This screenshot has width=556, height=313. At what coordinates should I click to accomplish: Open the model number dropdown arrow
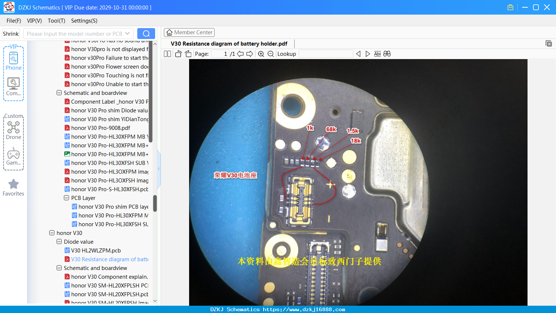(x=127, y=34)
